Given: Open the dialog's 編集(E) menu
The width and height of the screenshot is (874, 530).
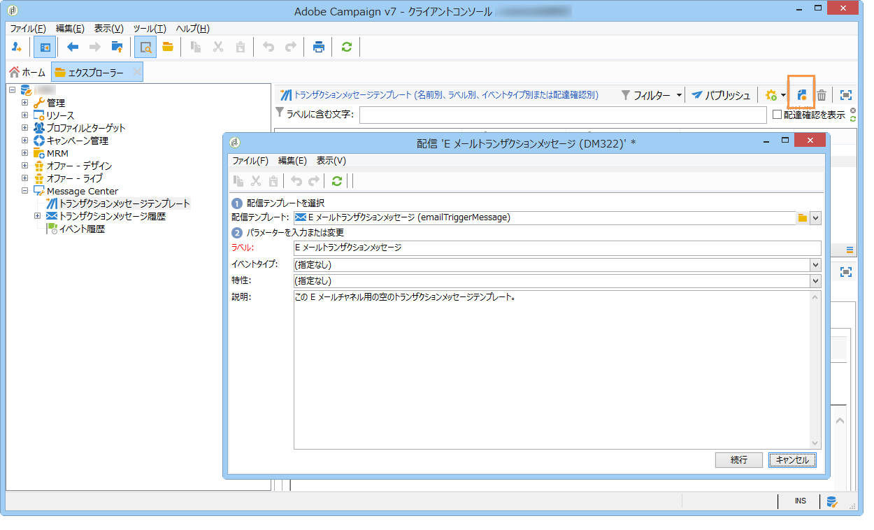Looking at the screenshot, I should pyautogui.click(x=292, y=161).
